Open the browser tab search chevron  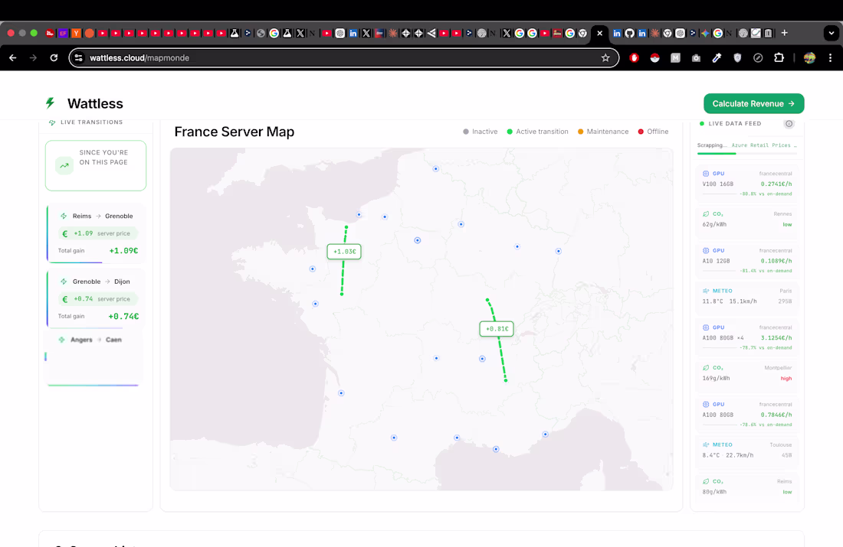pyautogui.click(x=831, y=33)
